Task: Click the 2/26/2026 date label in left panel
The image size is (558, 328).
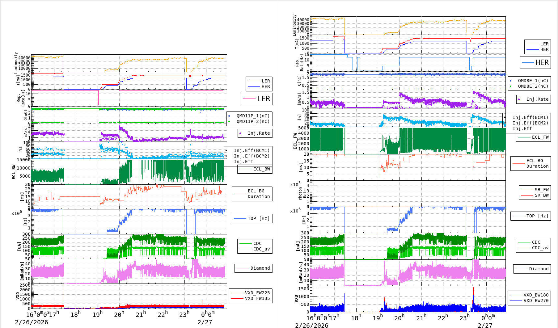Action: coord(32,322)
